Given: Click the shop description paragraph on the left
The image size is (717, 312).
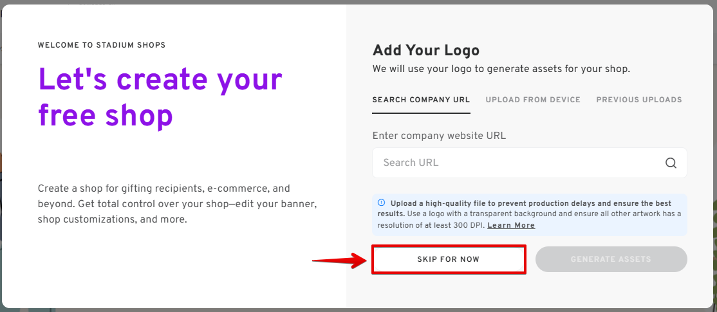Looking at the screenshot, I should 177,204.
